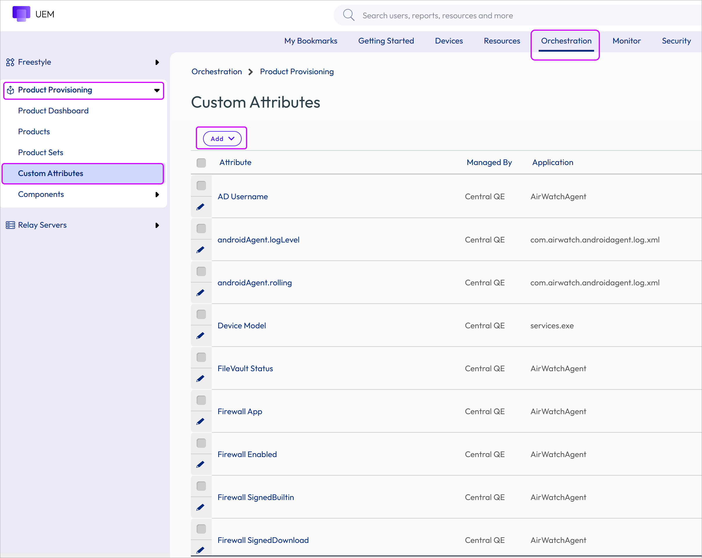
Task: Check the Device Model row checkbox
Action: [x=201, y=314]
